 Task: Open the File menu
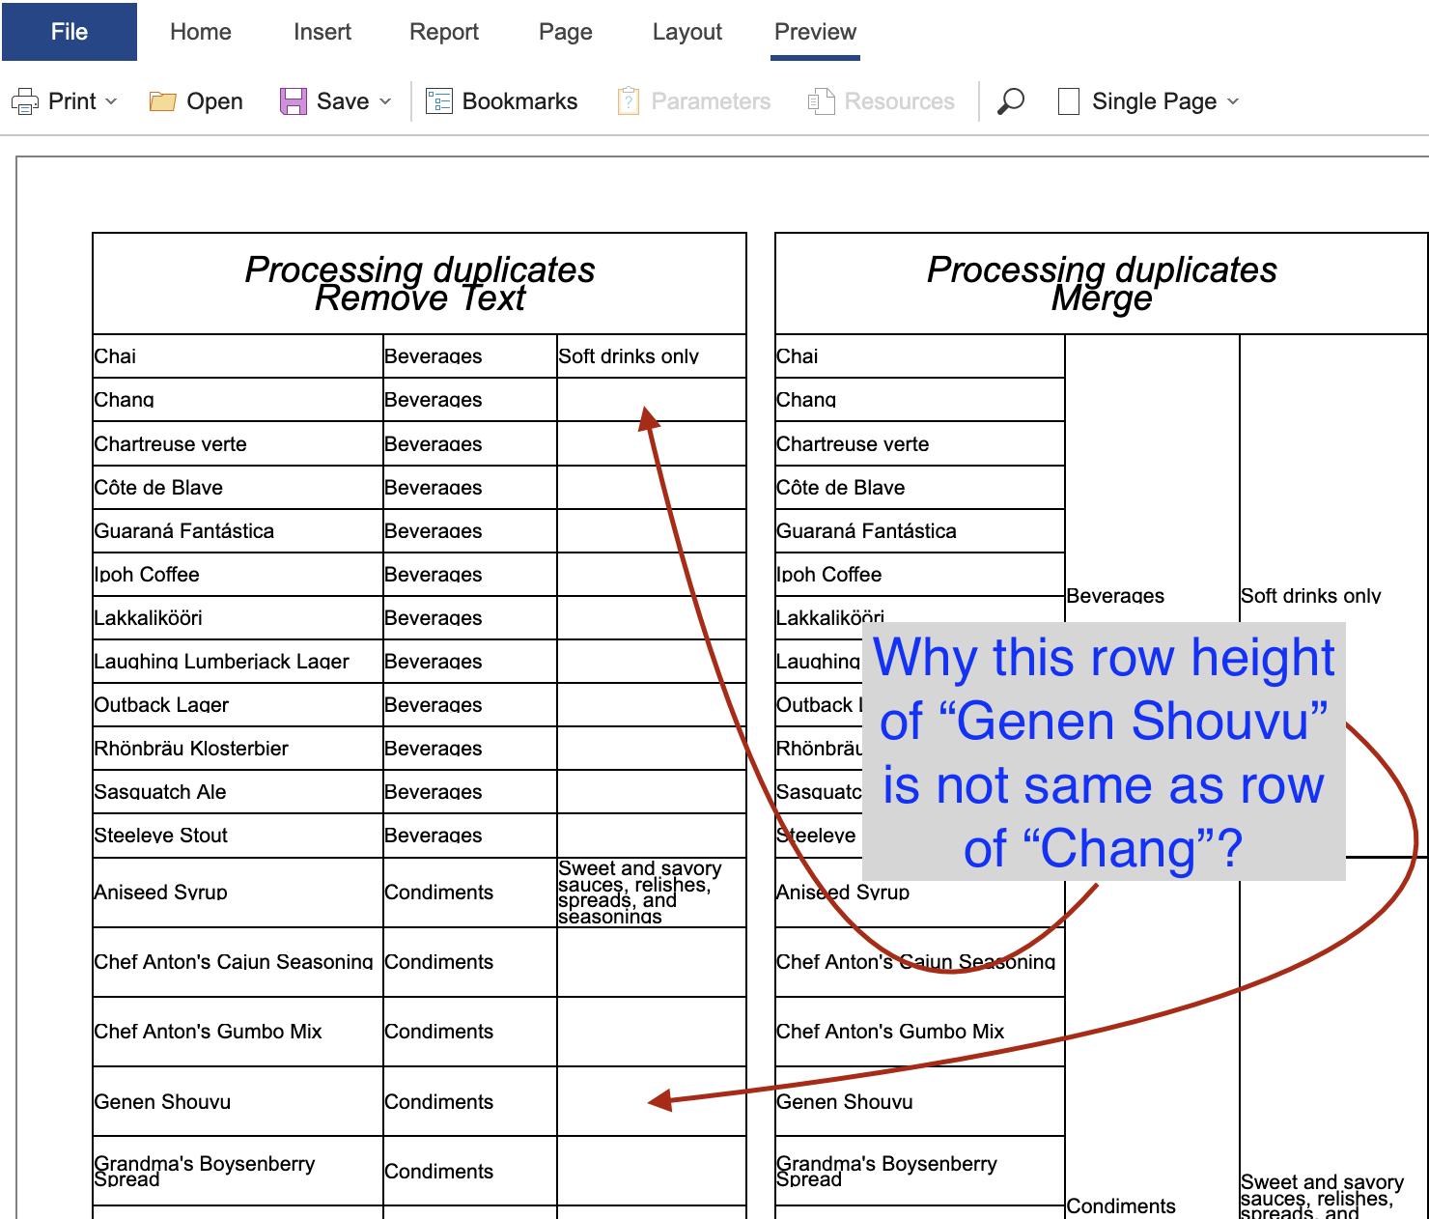pos(70,32)
